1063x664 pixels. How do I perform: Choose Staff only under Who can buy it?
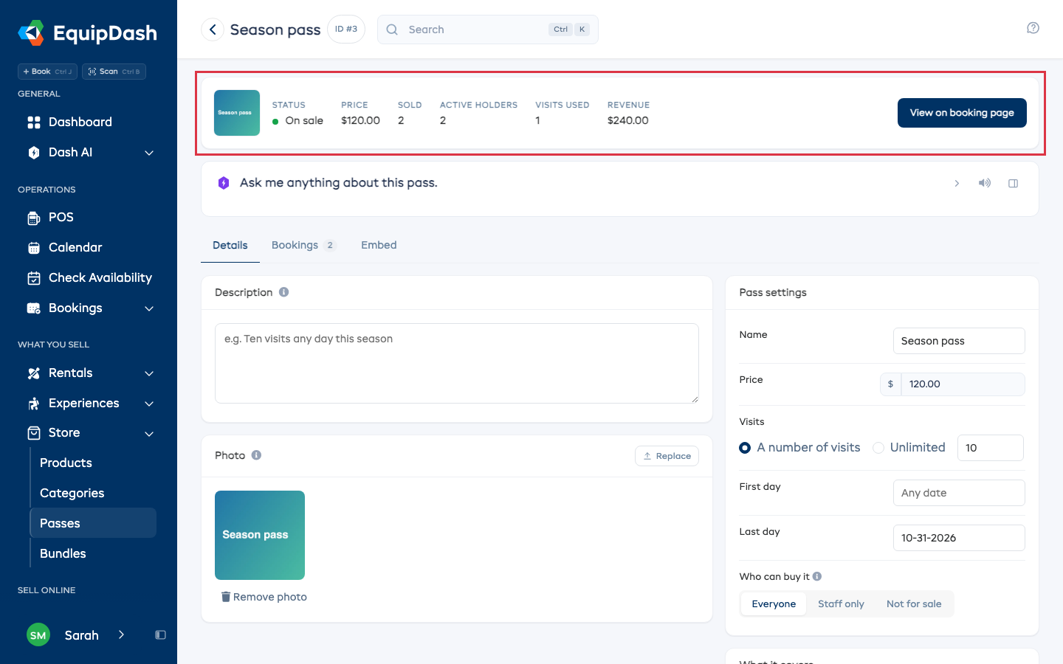coord(841,604)
